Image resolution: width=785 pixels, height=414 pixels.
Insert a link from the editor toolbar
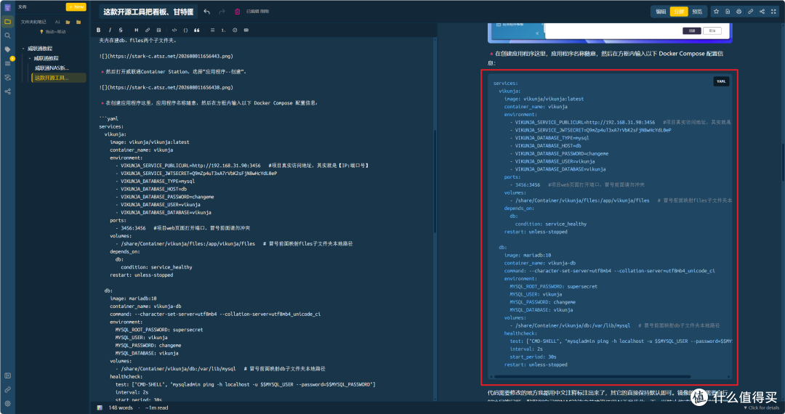147,30
